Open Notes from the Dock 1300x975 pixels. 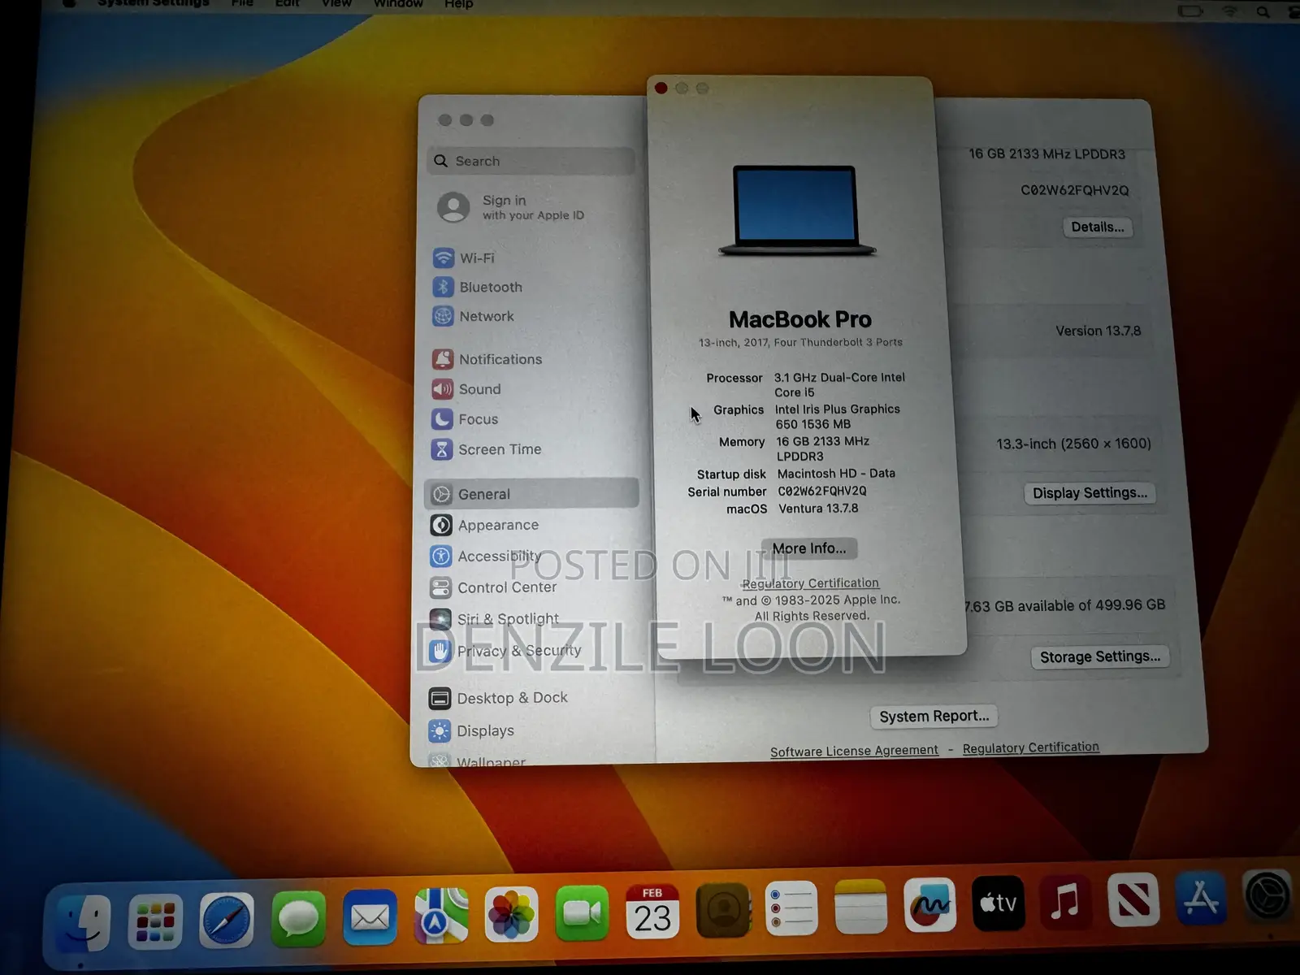[860, 907]
